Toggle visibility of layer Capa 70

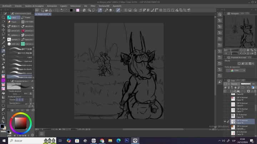225,98
